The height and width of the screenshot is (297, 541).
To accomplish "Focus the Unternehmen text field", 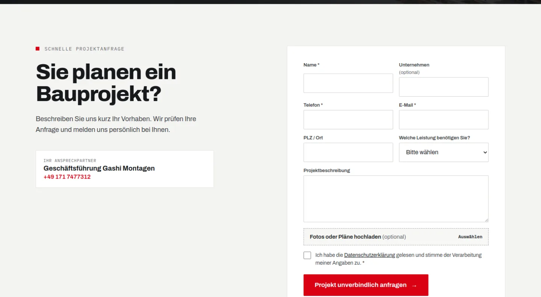I will (x=444, y=87).
